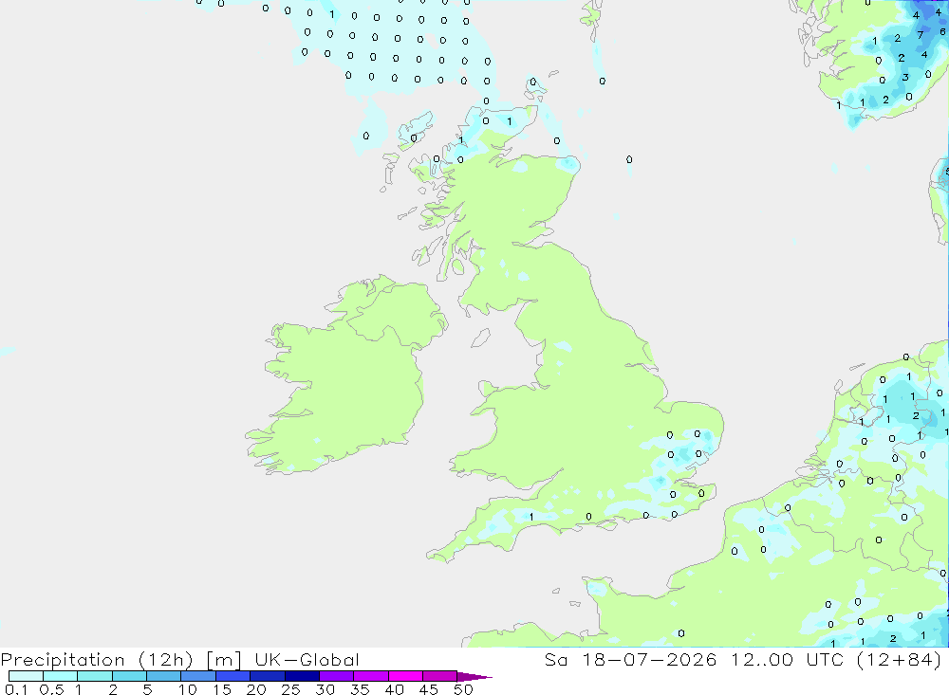Click the 25–30 navy legend swatch
The height and width of the screenshot is (695, 949).
[302, 676]
